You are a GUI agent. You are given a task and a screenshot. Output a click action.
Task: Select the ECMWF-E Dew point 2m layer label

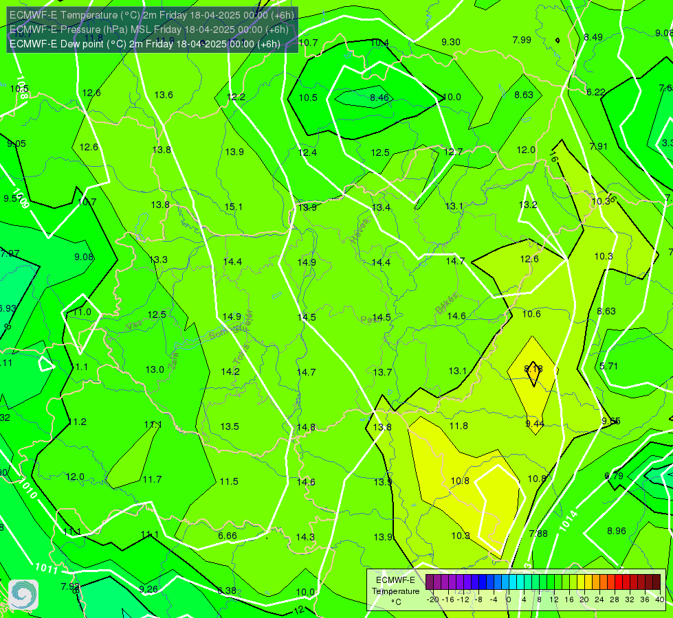click(144, 44)
